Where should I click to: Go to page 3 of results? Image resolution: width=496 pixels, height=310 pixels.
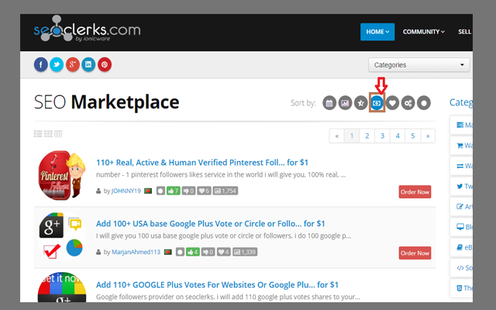[382, 136]
